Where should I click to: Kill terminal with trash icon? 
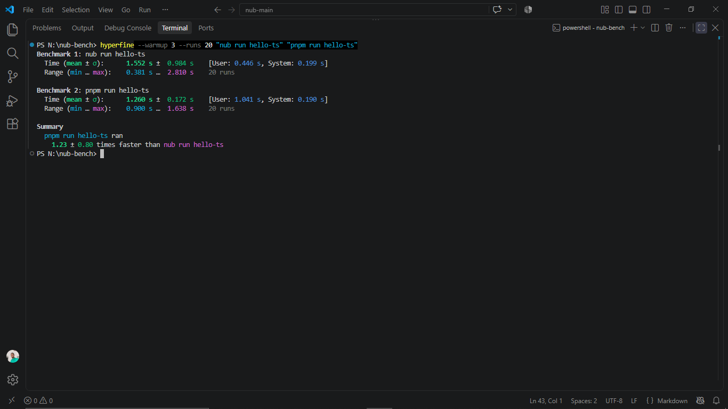point(669,28)
